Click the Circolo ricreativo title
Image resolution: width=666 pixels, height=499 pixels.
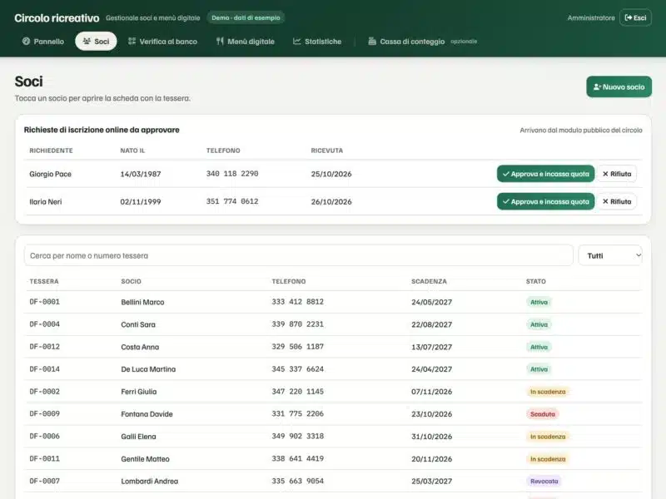(x=57, y=17)
